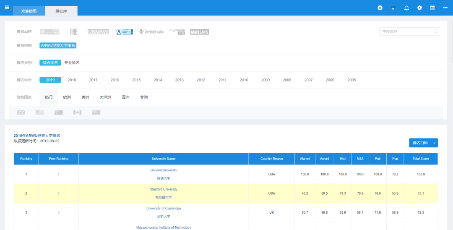Click the Country Region column header

(271, 159)
